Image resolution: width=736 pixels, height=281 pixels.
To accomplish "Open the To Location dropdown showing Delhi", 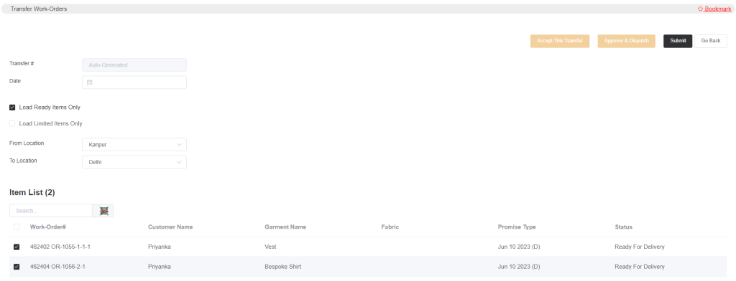I will coord(134,163).
